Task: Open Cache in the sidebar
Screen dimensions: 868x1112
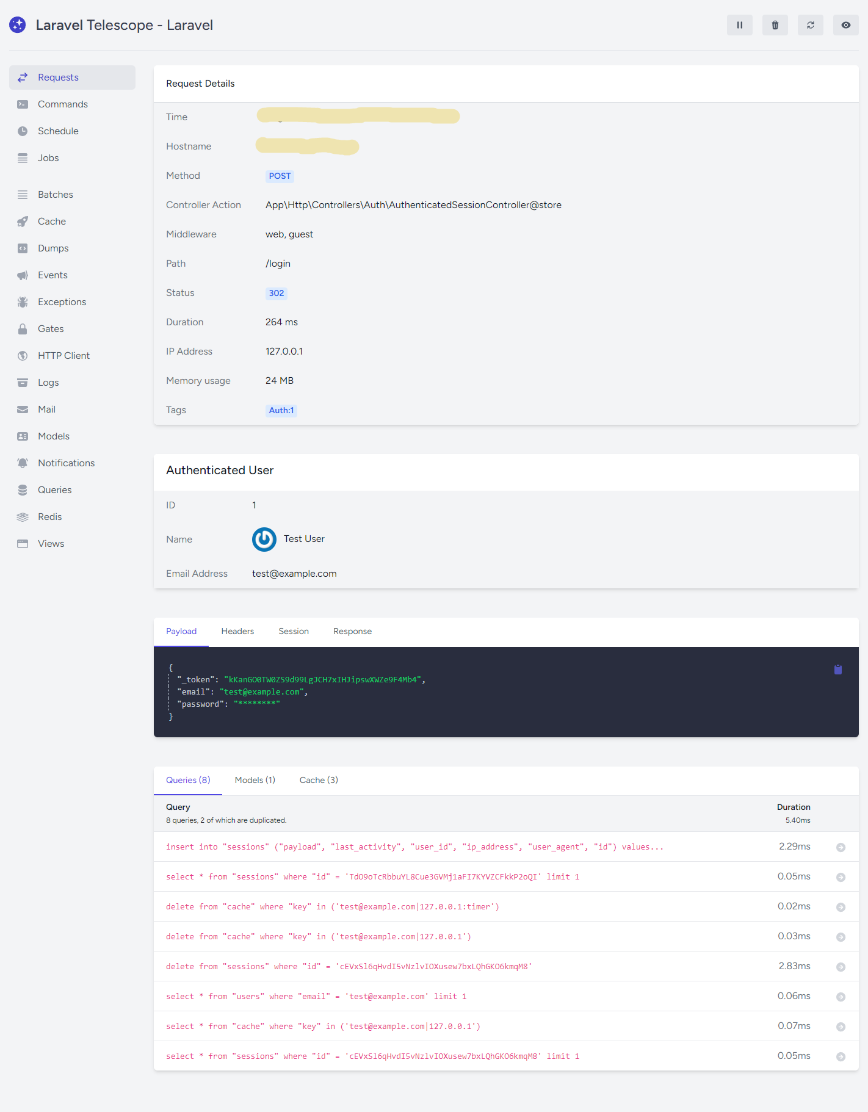Action: pyautogui.click(x=72, y=222)
